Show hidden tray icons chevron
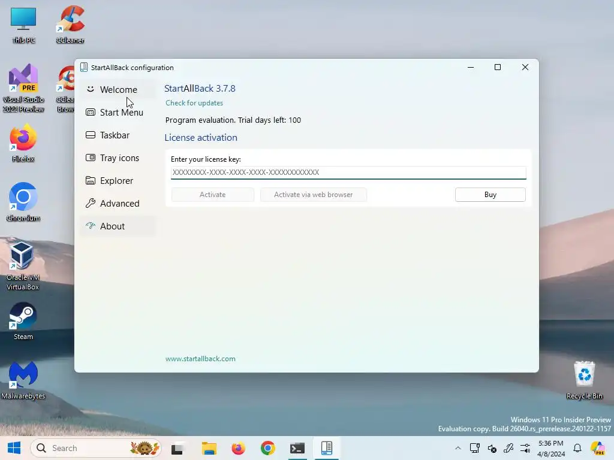 [458, 448]
